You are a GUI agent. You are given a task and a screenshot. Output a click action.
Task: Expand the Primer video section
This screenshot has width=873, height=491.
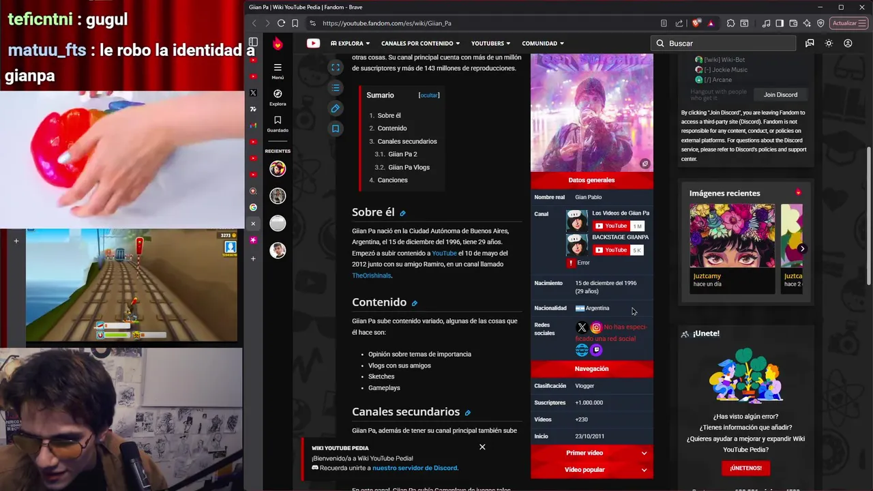tap(591, 453)
